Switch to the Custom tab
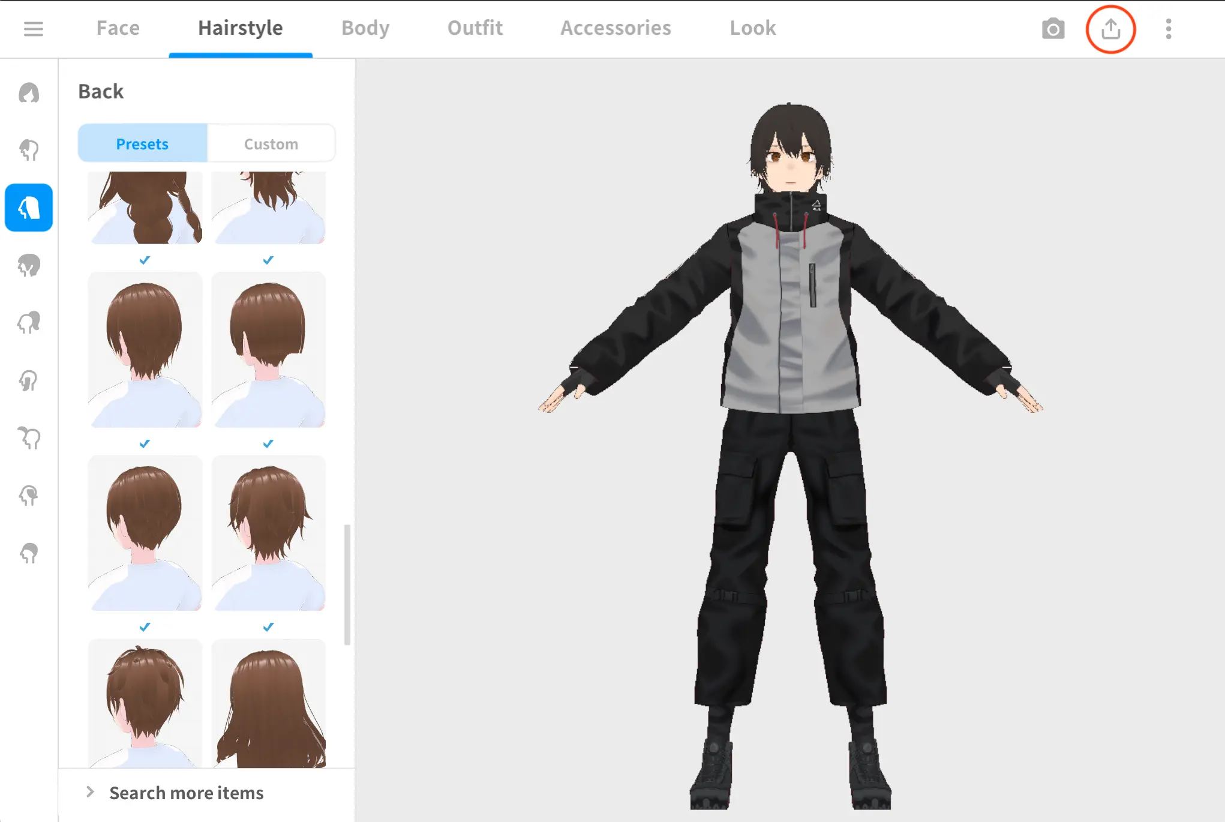1225x822 pixels. point(271,143)
